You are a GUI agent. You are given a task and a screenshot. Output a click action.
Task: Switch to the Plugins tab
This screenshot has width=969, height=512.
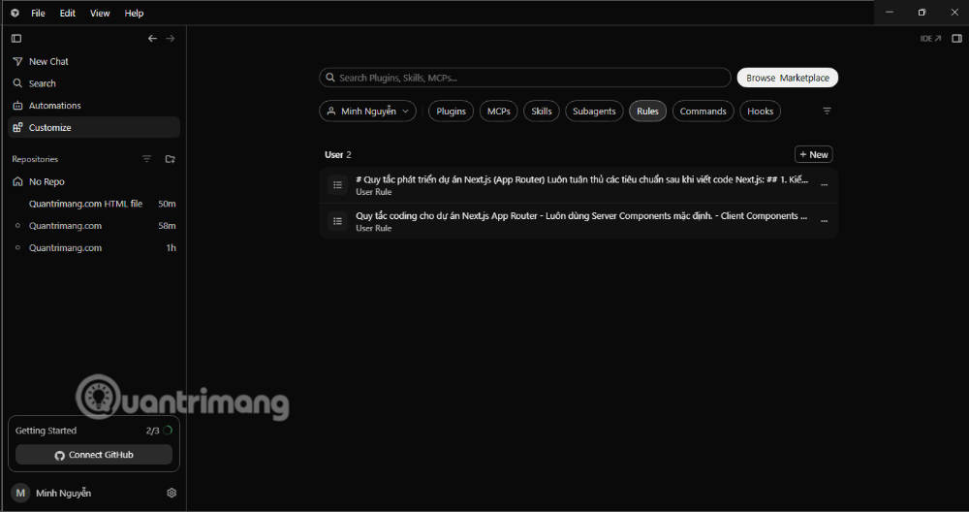452,112
